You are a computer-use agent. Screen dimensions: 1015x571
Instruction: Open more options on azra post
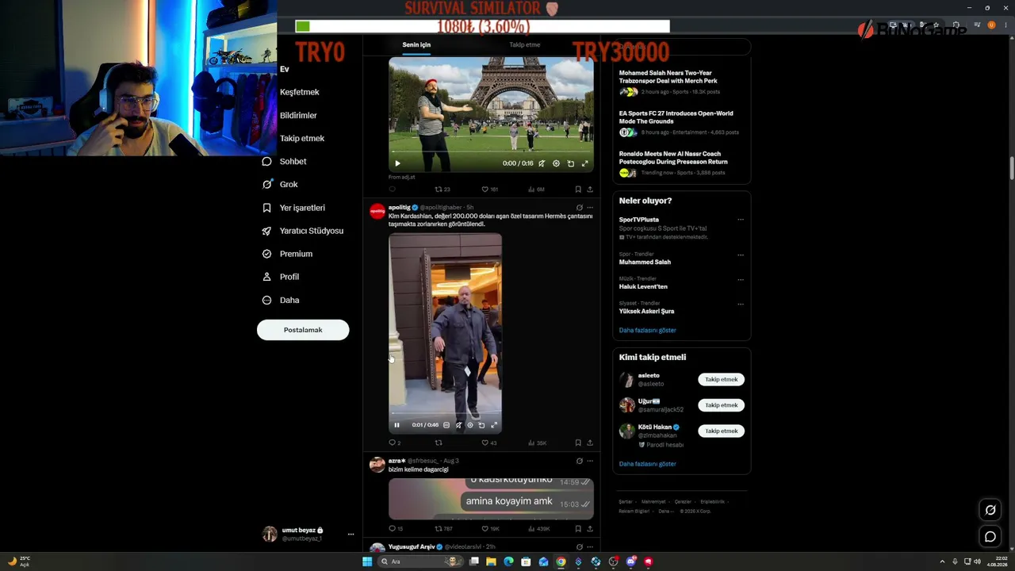(590, 461)
